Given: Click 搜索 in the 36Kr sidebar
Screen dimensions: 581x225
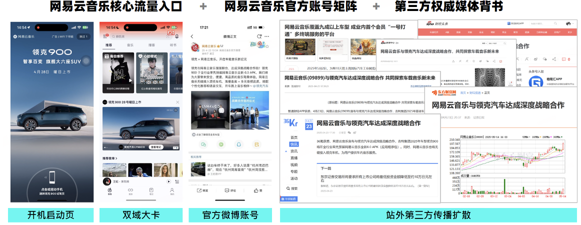Looking at the screenshot, I should click(293, 188).
